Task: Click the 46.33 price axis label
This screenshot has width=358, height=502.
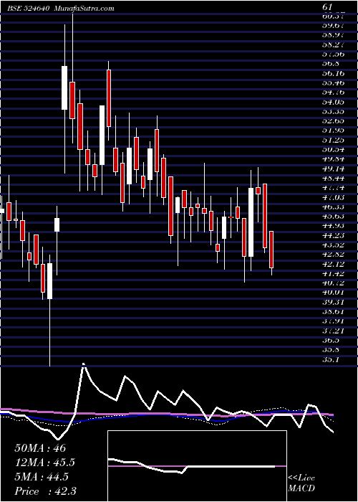Action: (x=334, y=207)
